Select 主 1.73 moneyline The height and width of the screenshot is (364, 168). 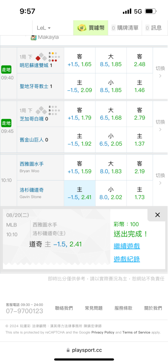pyautogui.click(x=140, y=193)
